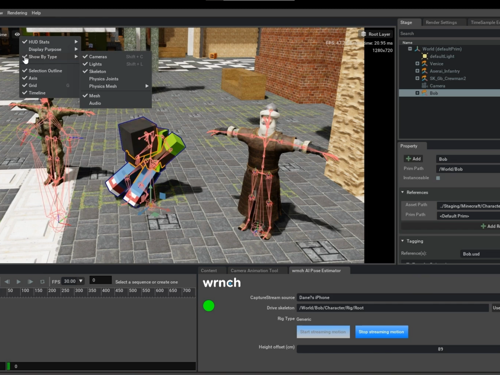Click the Root Layer stack icon
The height and width of the screenshot is (375, 500).
click(363, 34)
